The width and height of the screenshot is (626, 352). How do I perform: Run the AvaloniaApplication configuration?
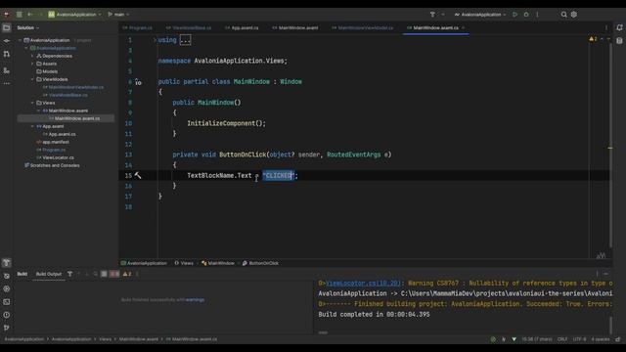(515, 15)
